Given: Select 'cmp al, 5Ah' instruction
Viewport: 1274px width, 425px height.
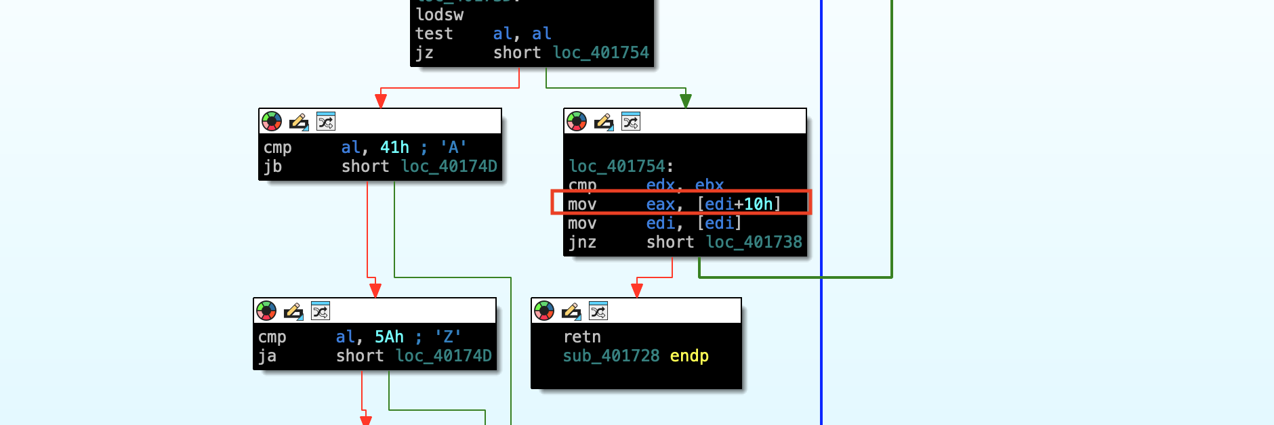Looking at the screenshot, I should [360, 337].
